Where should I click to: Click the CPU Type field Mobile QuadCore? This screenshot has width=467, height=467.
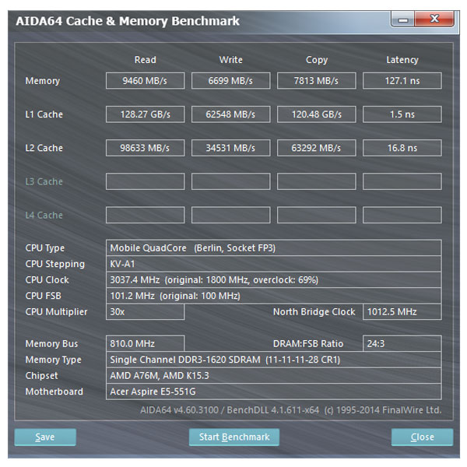[x=274, y=248]
